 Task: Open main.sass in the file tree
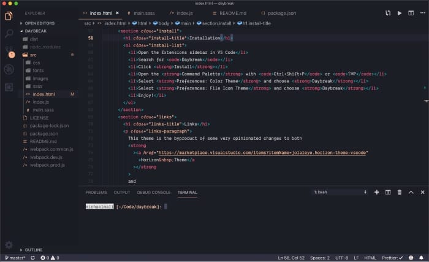(43, 110)
